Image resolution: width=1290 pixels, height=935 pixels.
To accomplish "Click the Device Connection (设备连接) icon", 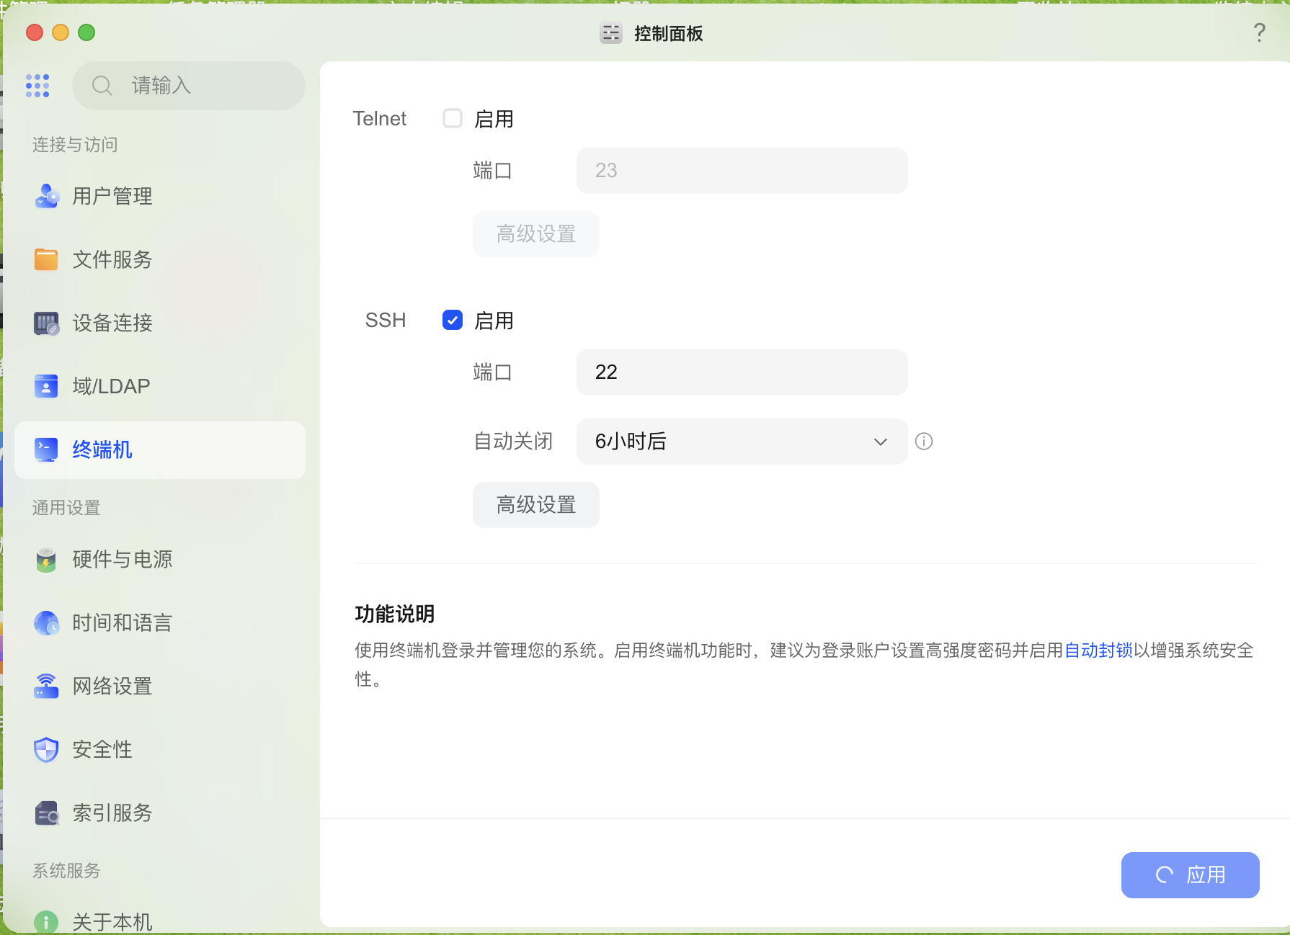I will (x=47, y=323).
